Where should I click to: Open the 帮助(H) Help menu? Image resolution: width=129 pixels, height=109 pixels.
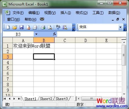click(30, 19)
